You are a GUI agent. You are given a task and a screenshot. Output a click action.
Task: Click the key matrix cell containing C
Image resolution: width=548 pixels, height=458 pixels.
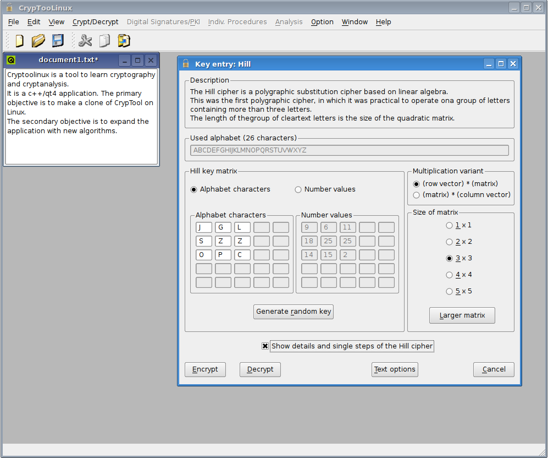[x=242, y=255]
